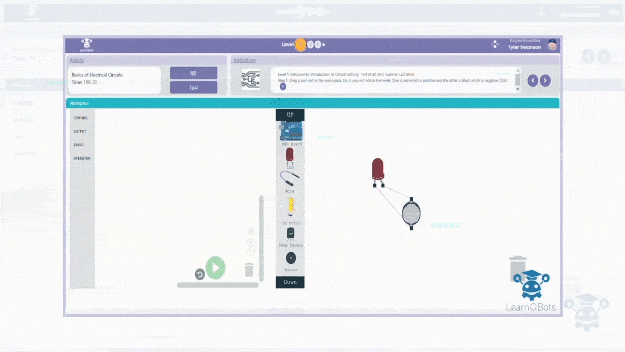The width and height of the screenshot is (625, 352).
Task: Switch to Level 2 indicator
Action: click(310, 45)
